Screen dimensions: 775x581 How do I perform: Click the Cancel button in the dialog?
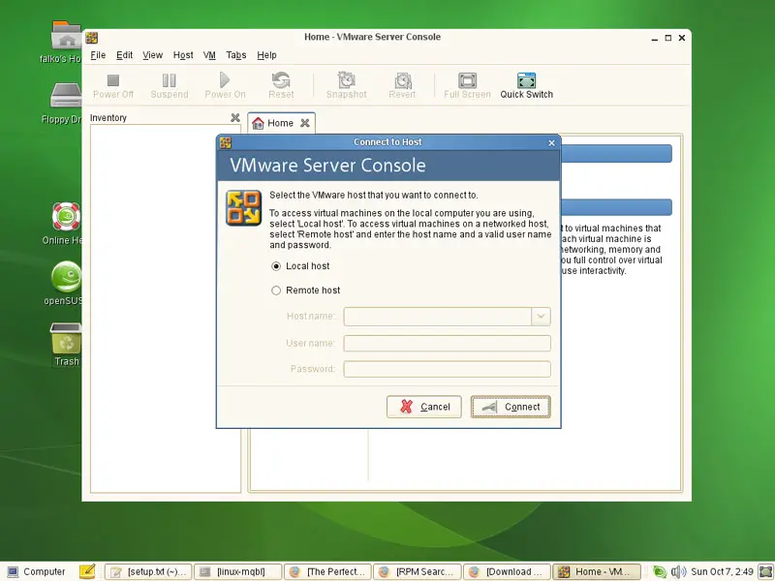point(424,407)
